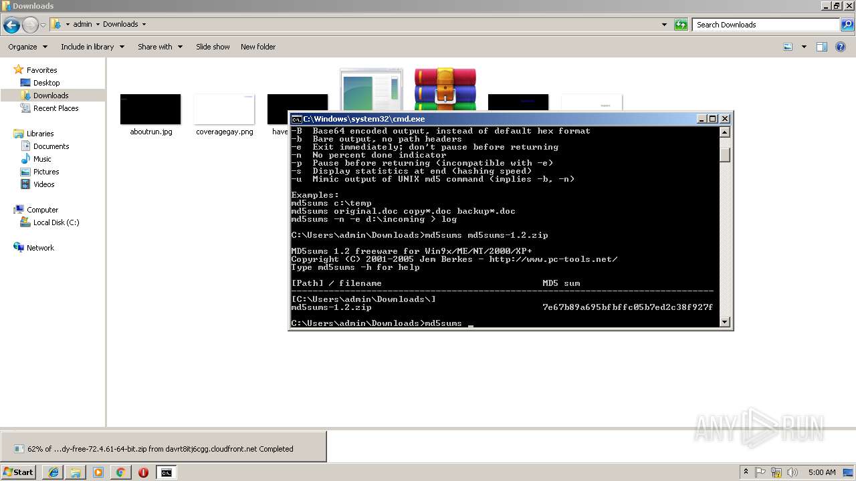This screenshot has width=856, height=481.
Task: Click the Back navigation arrow in Explorer
Action: [x=11, y=25]
